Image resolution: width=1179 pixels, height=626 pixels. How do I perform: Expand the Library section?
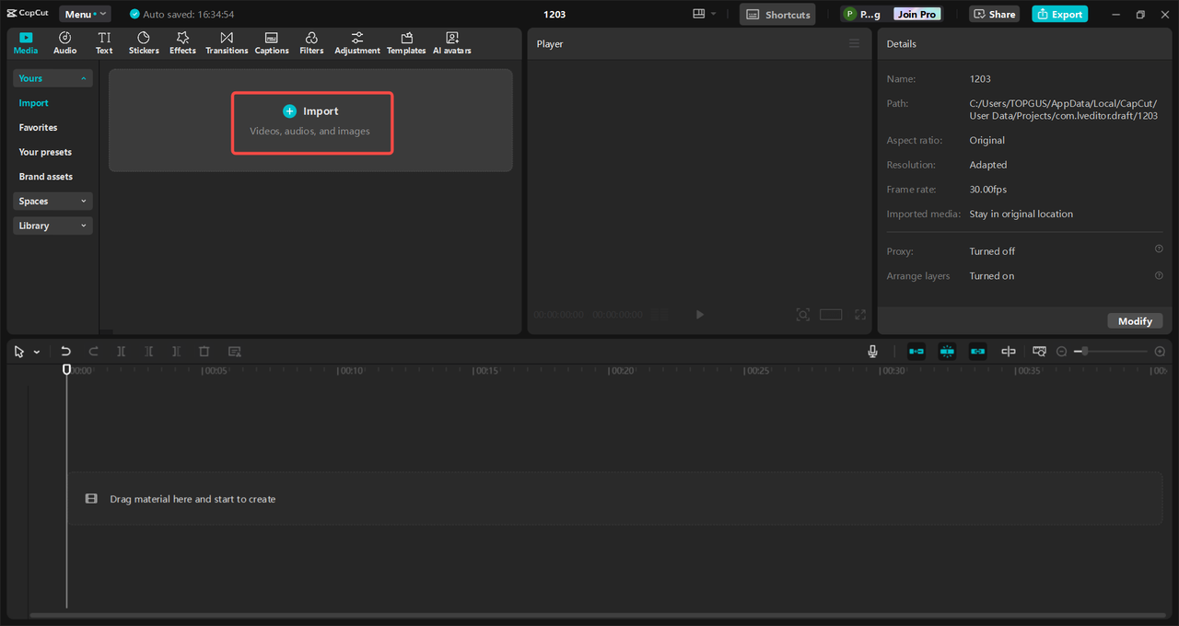pyautogui.click(x=53, y=226)
